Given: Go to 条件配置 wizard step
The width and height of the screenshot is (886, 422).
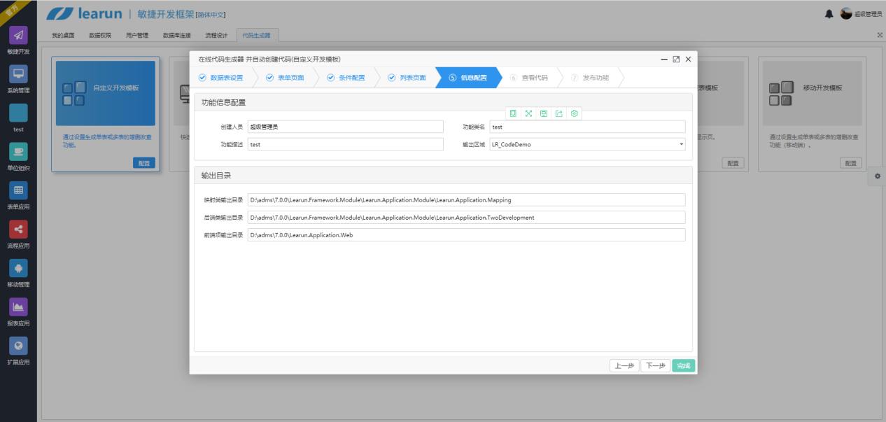Looking at the screenshot, I should tap(346, 78).
